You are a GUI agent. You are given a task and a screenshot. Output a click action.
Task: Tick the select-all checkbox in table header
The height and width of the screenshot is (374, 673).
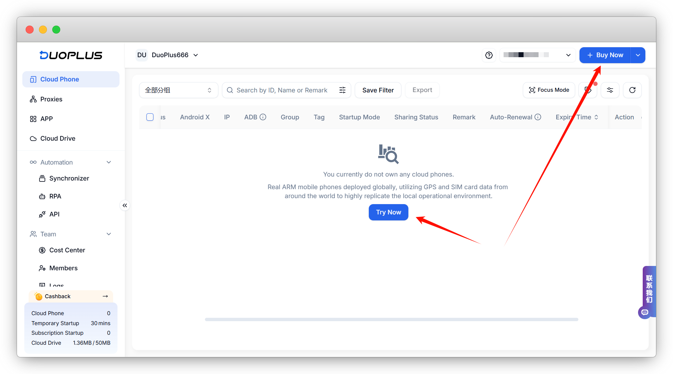[x=150, y=117]
